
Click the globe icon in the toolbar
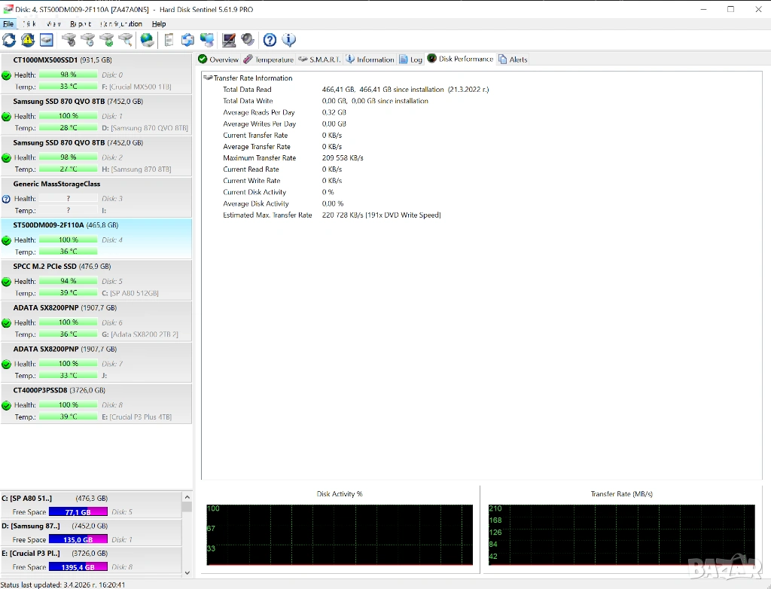coord(148,40)
